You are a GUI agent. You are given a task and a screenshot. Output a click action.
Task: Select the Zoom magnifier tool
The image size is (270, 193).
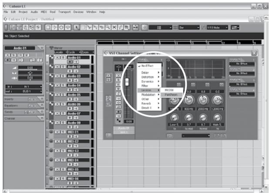tap(108, 27)
